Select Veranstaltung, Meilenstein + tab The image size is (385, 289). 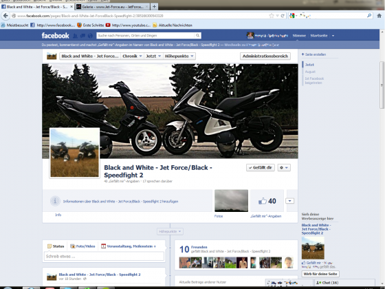pos(129,246)
